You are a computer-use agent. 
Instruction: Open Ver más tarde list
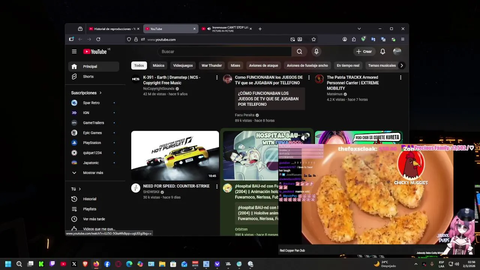pyautogui.click(x=94, y=219)
